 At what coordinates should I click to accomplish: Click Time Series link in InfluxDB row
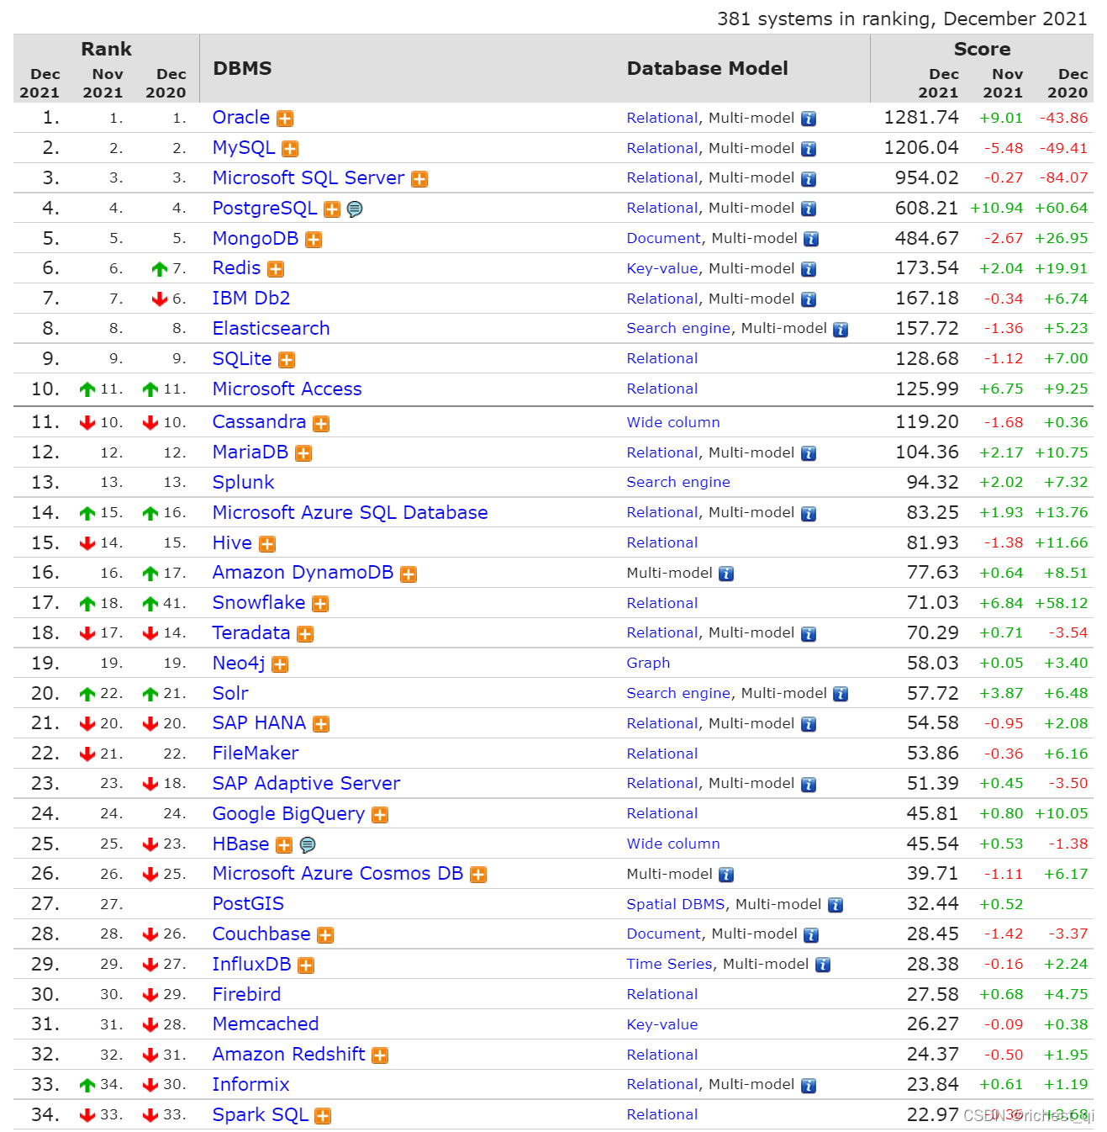coord(669,965)
